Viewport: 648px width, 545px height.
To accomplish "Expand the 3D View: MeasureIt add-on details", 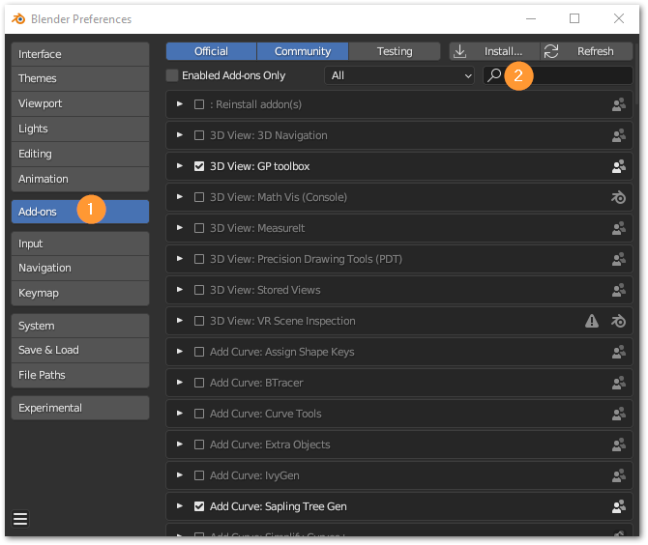I will (179, 228).
